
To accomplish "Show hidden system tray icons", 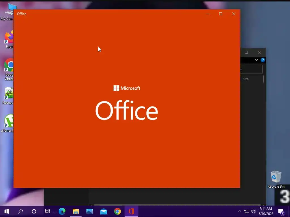I will point(240,211).
